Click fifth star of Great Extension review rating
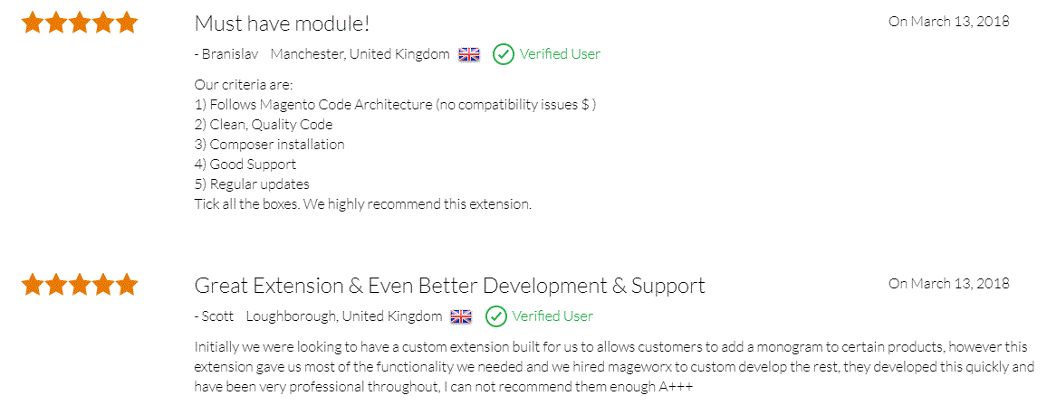Screen dimensions: 1047x405 click(126, 285)
